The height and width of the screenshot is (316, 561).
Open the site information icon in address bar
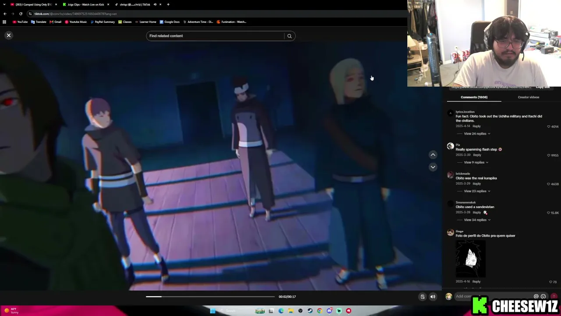pos(30,14)
